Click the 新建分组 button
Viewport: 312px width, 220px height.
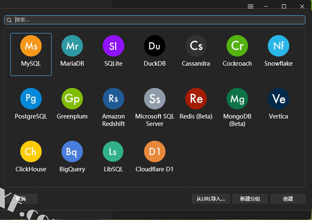250,199
